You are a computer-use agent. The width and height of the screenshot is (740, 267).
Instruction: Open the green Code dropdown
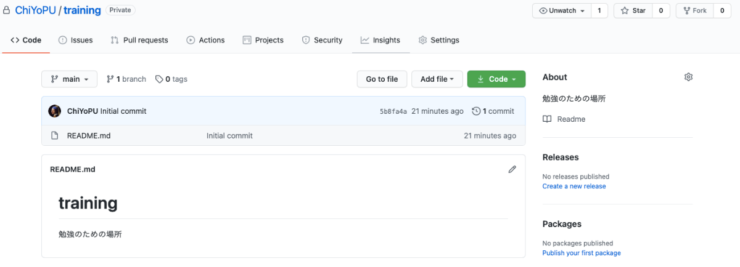coord(496,79)
